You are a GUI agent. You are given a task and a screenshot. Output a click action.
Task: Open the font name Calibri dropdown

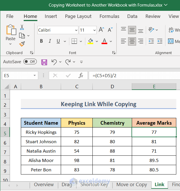click(76, 30)
